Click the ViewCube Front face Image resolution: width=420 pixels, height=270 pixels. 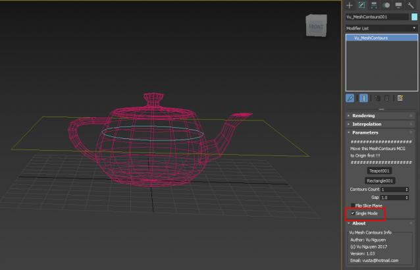[x=316, y=26]
